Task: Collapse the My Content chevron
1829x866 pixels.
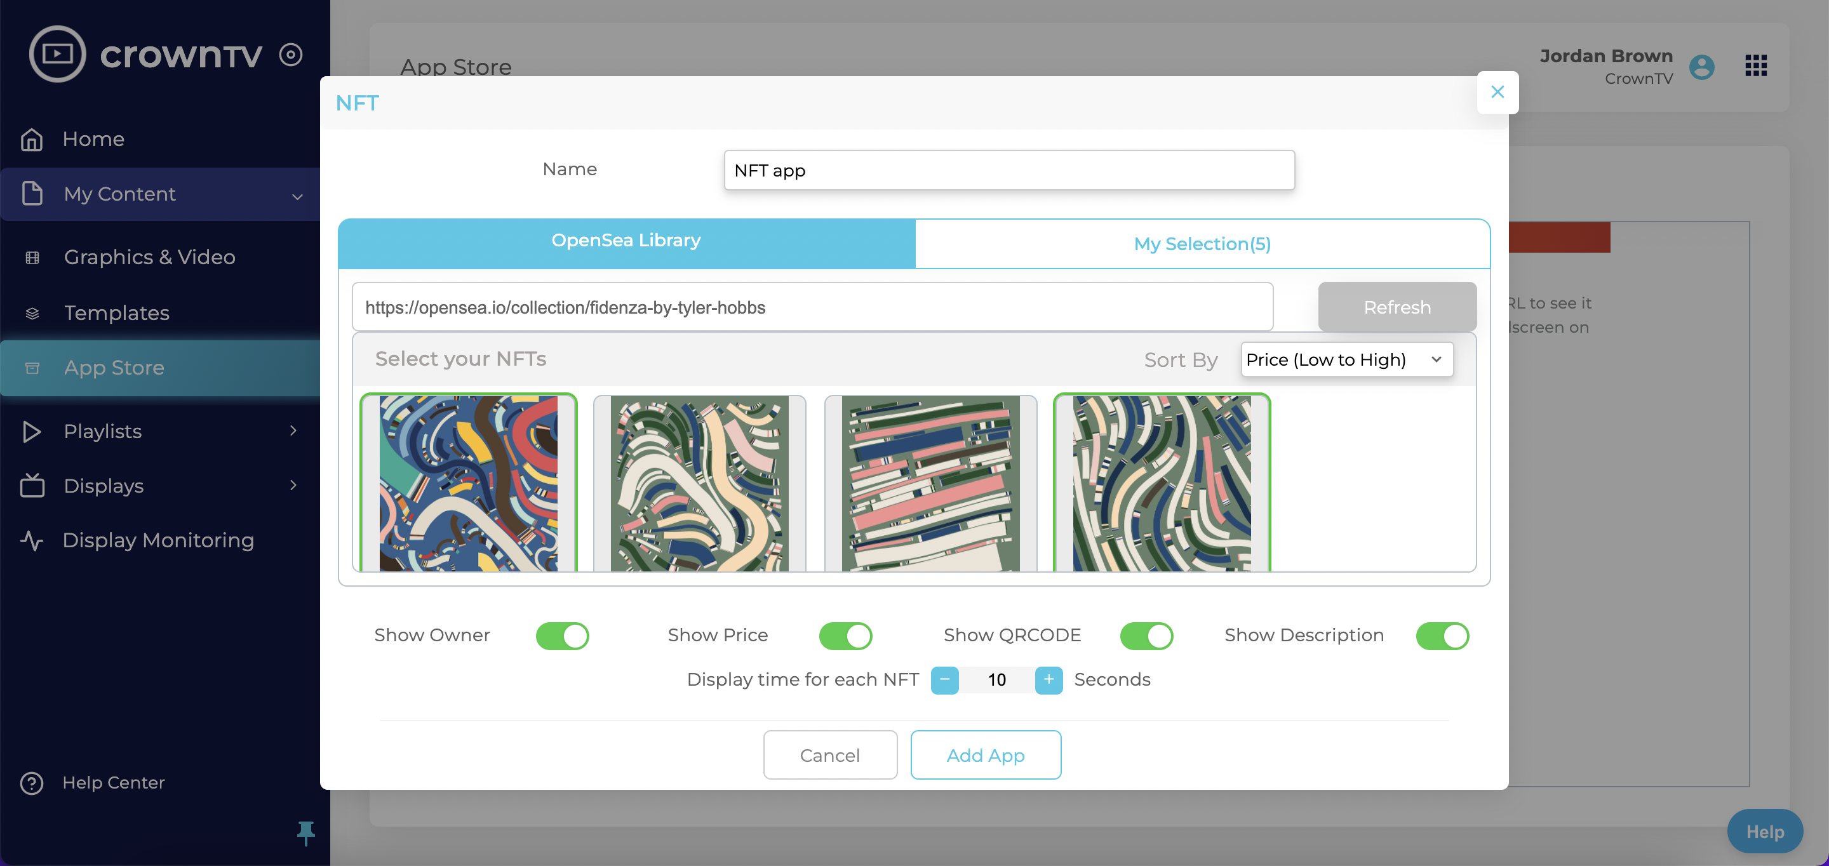Action: pyautogui.click(x=297, y=196)
